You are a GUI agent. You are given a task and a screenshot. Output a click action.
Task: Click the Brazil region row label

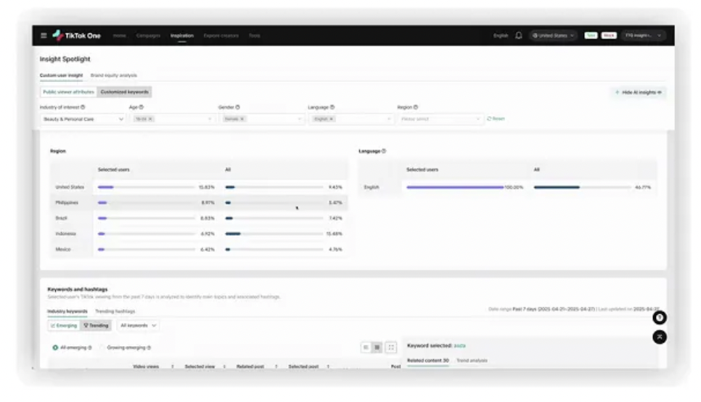(61, 218)
